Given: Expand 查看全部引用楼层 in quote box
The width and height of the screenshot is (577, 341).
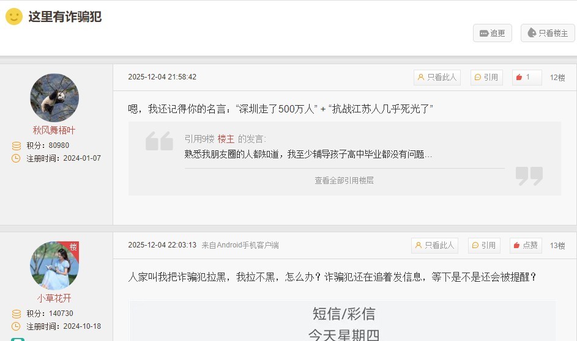Looking at the screenshot, I should (x=344, y=180).
